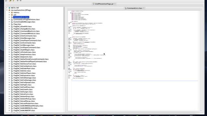Click the FlagDef_ExitMessage.class file icon

pos(12,45)
